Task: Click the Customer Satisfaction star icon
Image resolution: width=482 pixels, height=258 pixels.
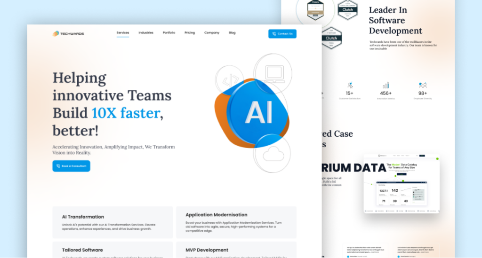Action: click(x=350, y=86)
